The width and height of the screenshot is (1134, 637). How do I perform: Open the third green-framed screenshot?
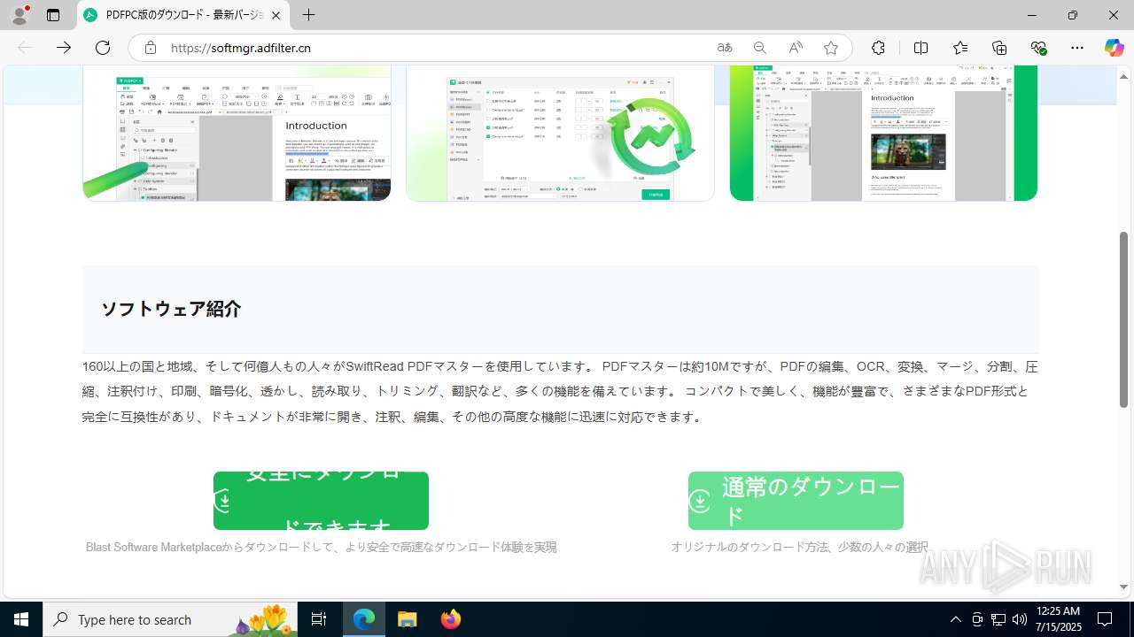pos(883,133)
